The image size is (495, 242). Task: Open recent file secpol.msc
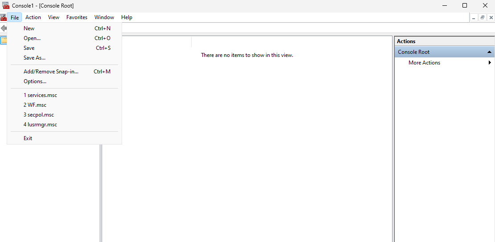coord(39,115)
